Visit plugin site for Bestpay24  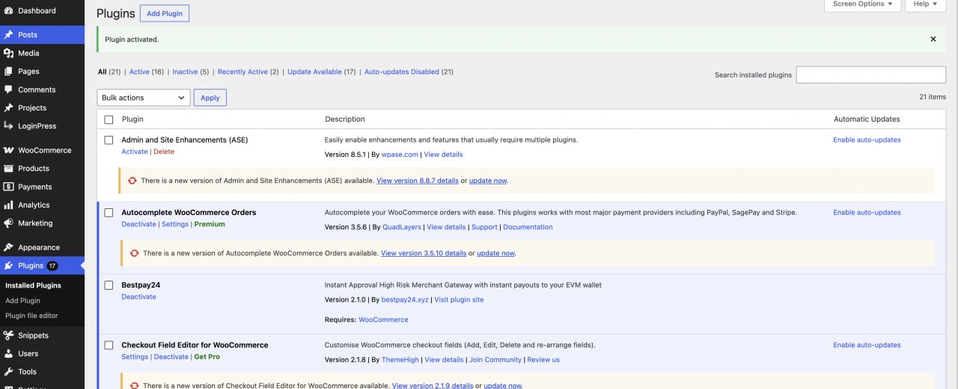459,299
